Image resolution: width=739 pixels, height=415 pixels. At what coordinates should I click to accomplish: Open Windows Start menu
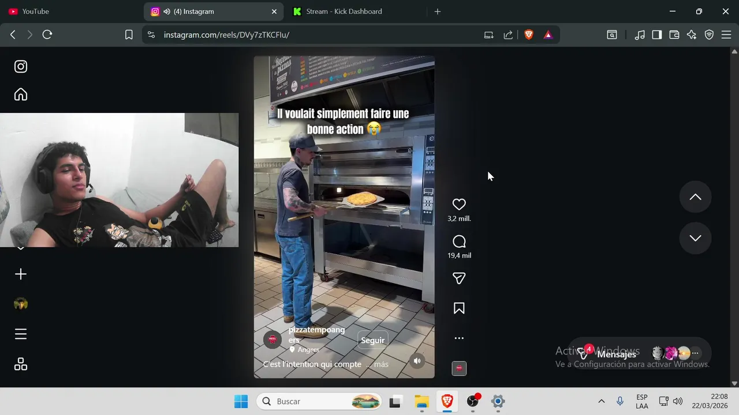[x=241, y=401]
